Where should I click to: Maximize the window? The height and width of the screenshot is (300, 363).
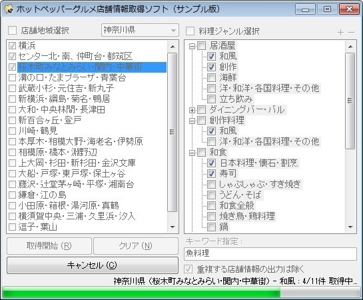tap(327, 9)
